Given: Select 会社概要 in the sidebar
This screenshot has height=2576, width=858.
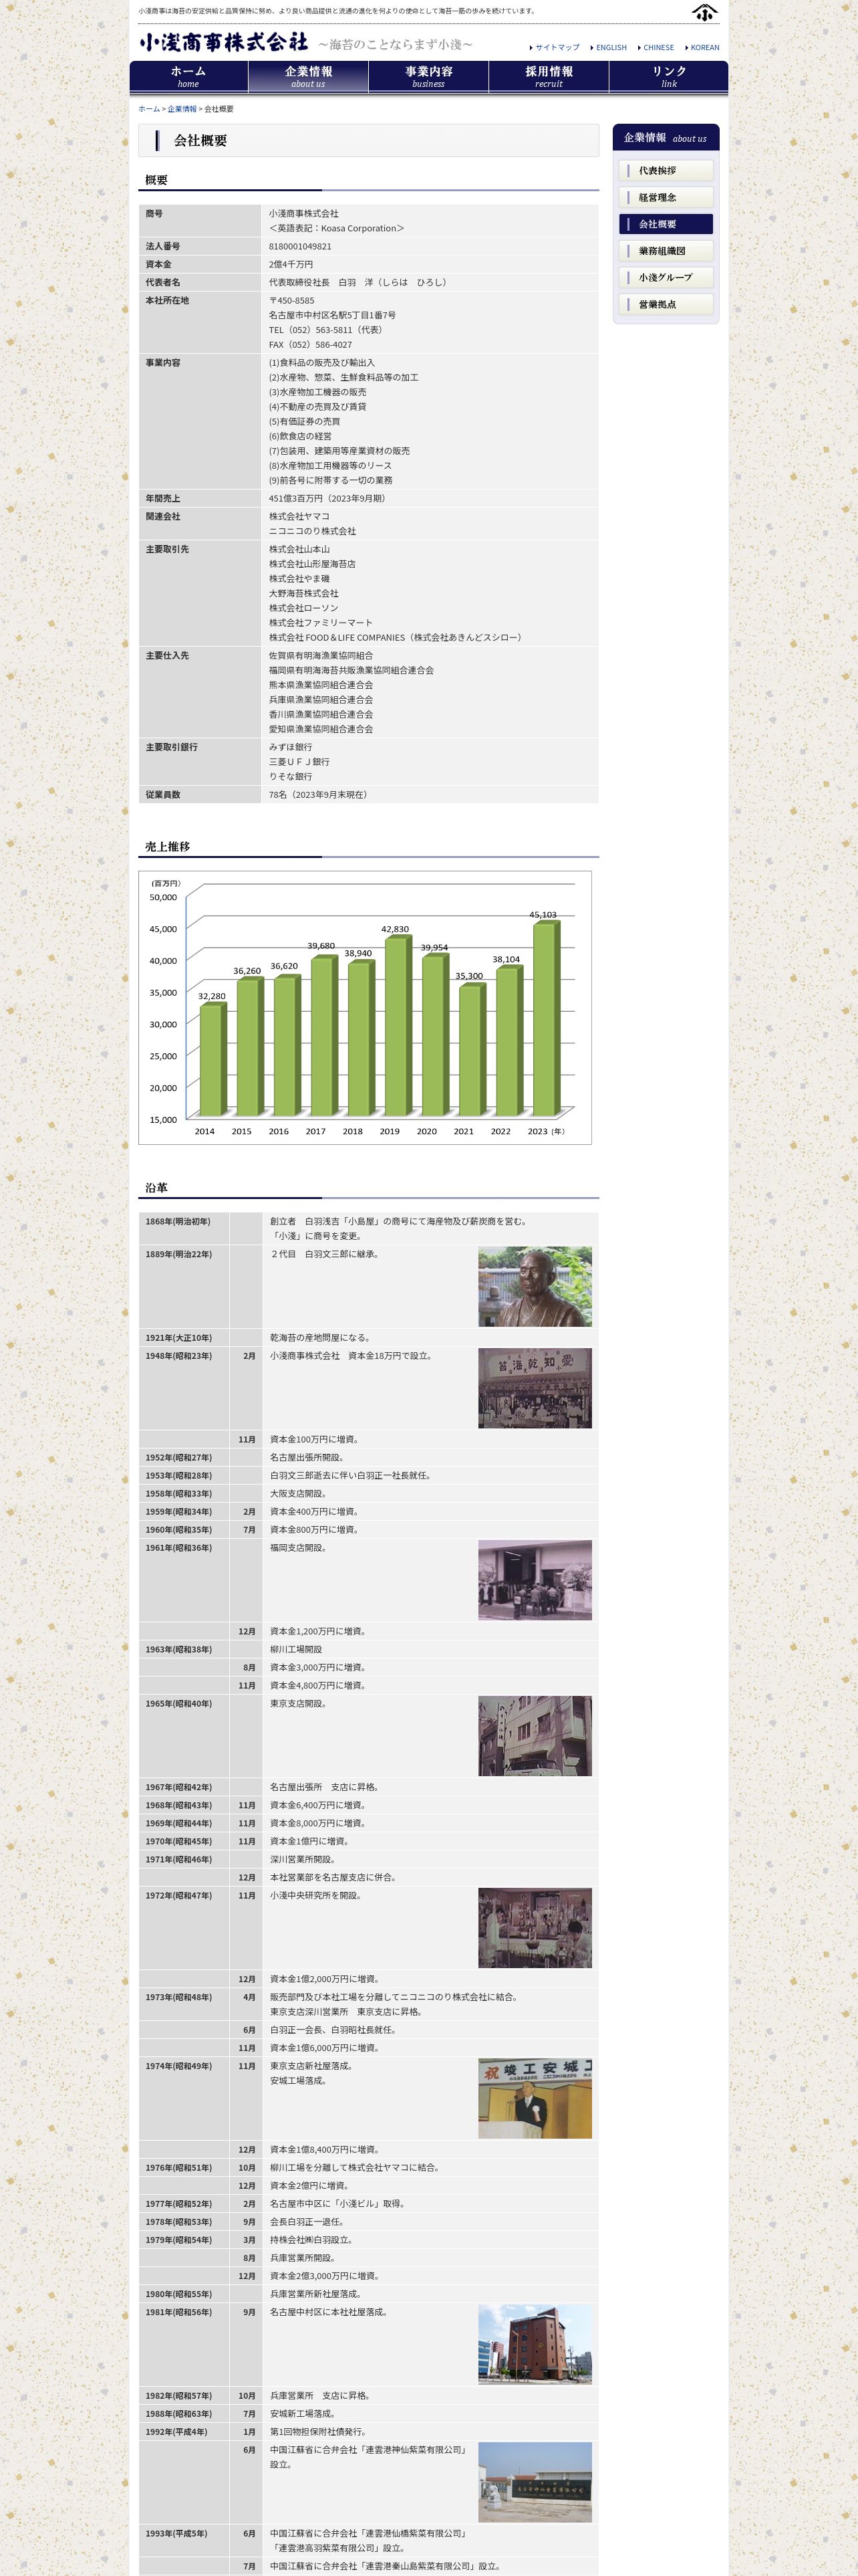Looking at the screenshot, I should click(x=666, y=224).
